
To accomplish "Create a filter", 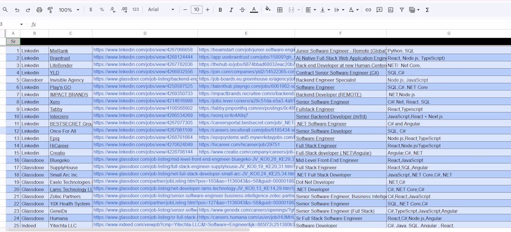I will (402, 10).
